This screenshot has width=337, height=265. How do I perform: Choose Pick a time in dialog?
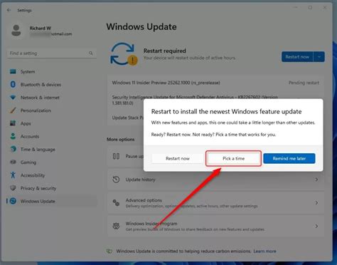(233, 158)
